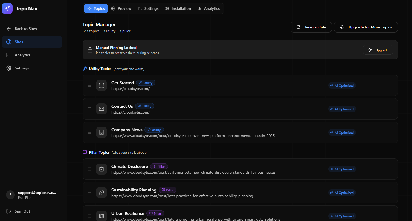Image resolution: width=412 pixels, height=221 pixels.
Task: Click the leaf icon on Sustainability Planning
Action: coord(101,192)
